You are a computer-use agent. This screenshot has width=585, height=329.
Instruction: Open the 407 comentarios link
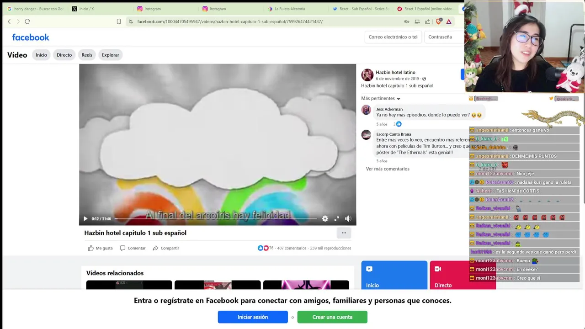point(292,248)
